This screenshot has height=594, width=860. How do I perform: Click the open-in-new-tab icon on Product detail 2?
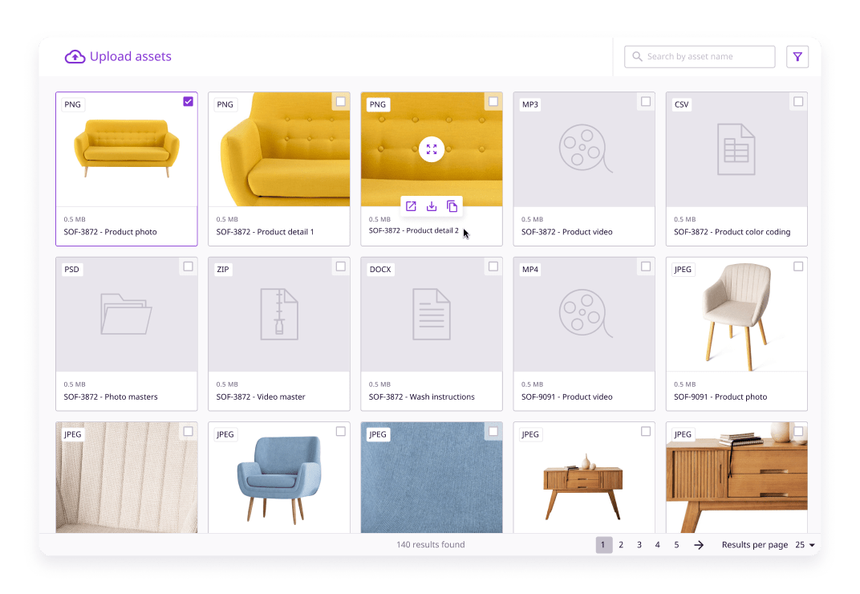(x=411, y=205)
